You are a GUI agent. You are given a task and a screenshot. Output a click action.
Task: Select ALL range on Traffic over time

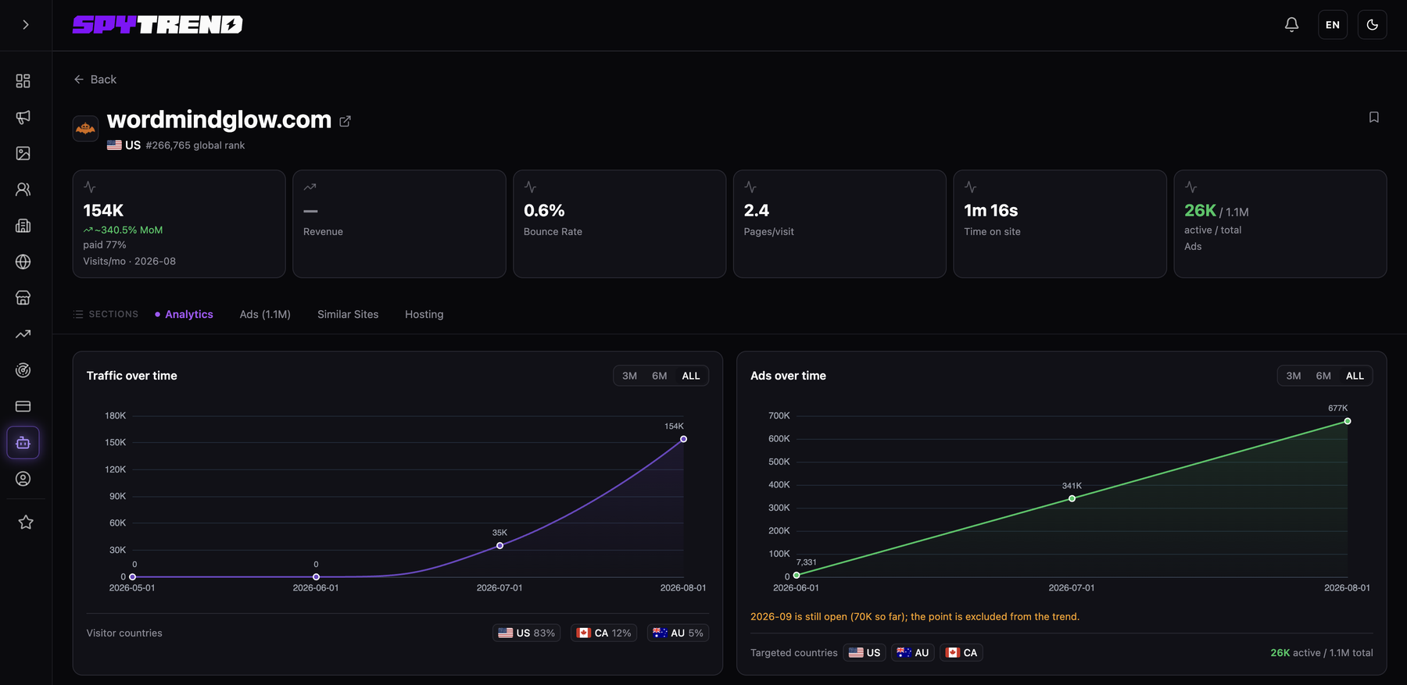(x=691, y=376)
